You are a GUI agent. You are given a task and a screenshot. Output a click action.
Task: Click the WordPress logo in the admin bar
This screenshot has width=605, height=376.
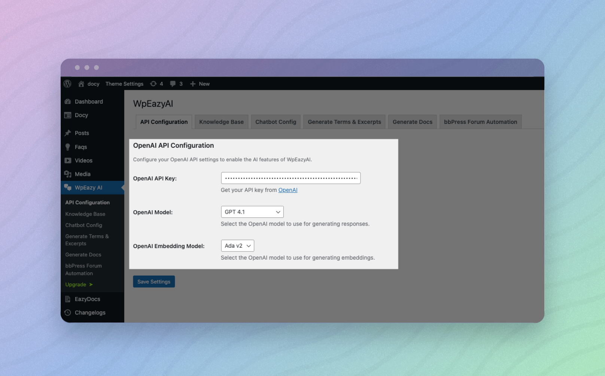[67, 84]
